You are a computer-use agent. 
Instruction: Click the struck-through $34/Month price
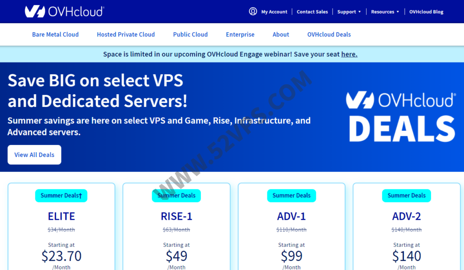[61, 230]
